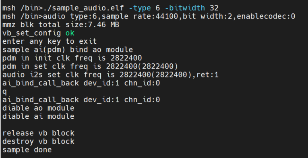The height and width of the screenshot is (158, 308).
Task: Click the green 'ok' status text
Action: click(x=70, y=33)
